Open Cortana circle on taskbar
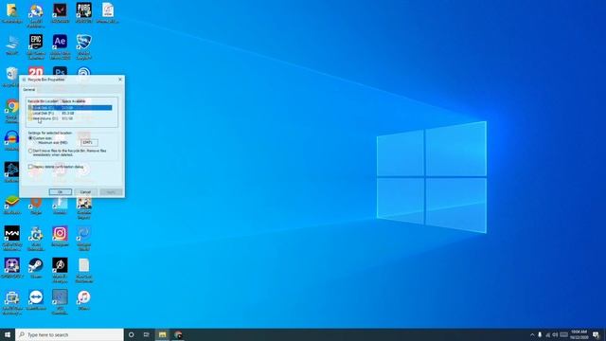606x341 pixels. (x=131, y=334)
